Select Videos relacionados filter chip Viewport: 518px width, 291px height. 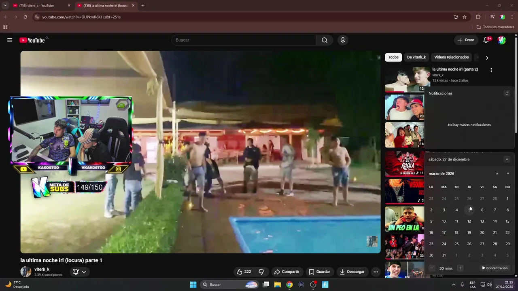click(x=451, y=57)
